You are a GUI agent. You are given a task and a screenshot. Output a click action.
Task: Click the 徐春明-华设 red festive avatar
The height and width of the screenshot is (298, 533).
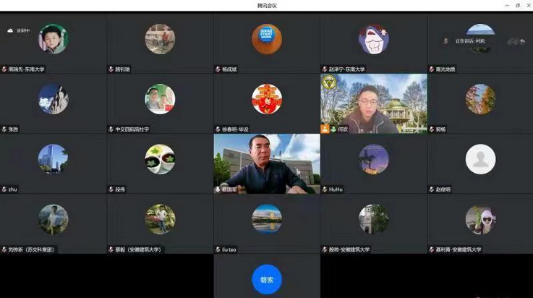266,99
